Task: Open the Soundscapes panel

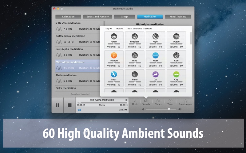Action: 185,102
